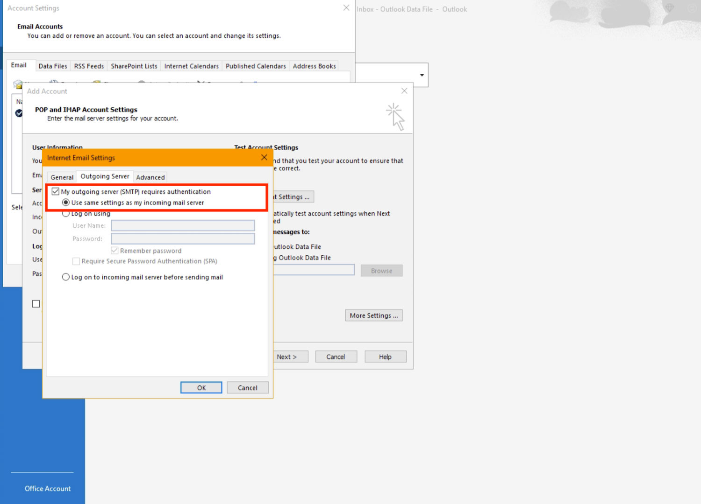Open Office Account in the sidebar
The width and height of the screenshot is (701, 504).
click(x=48, y=489)
